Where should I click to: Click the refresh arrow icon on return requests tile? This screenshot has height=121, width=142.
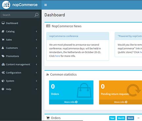point(133,90)
